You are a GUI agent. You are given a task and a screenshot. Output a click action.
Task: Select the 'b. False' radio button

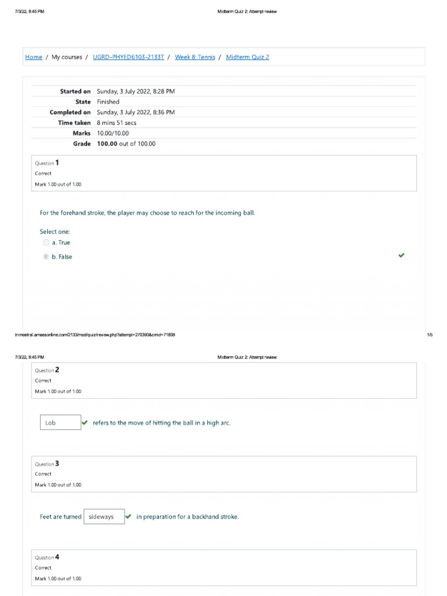46,257
